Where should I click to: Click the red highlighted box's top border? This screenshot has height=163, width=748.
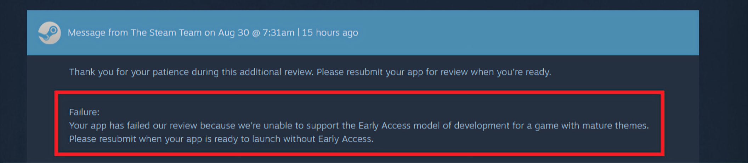coord(359,93)
